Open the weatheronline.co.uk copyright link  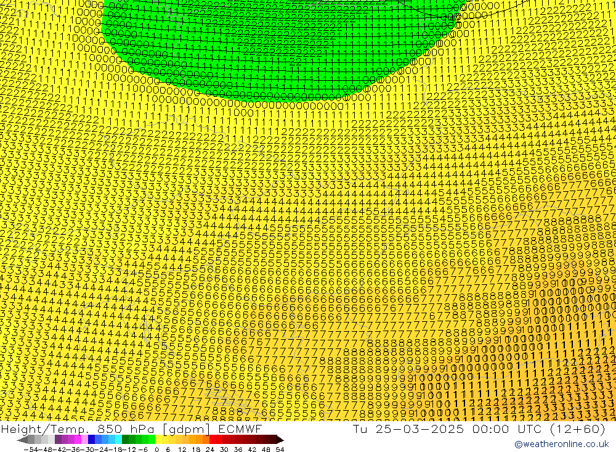[561, 444]
